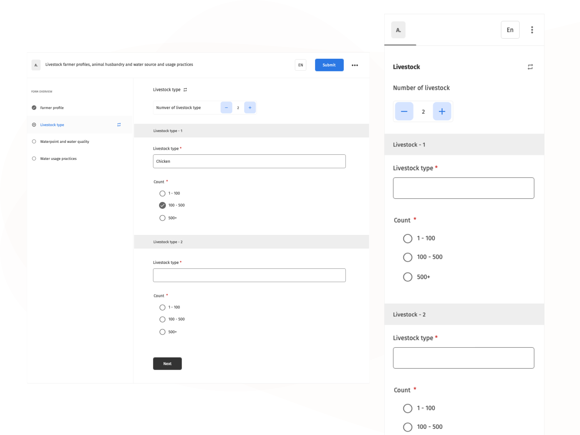580x435 pixels.
Task: Click the 'A.' tab icon in the mobile preview
Action: click(x=398, y=30)
